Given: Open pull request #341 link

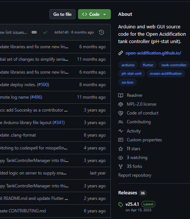Looking at the screenshot, I should tap(59, 123).
